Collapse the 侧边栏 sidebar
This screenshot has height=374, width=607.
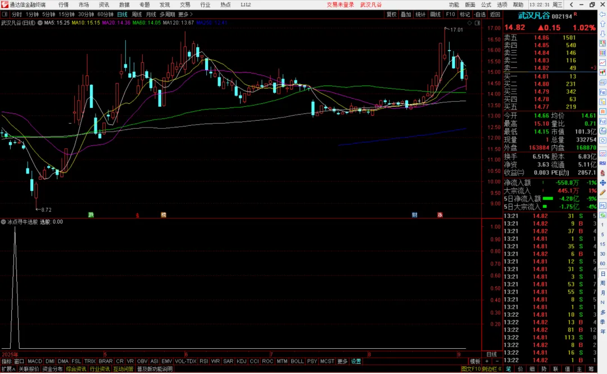click(x=492, y=370)
